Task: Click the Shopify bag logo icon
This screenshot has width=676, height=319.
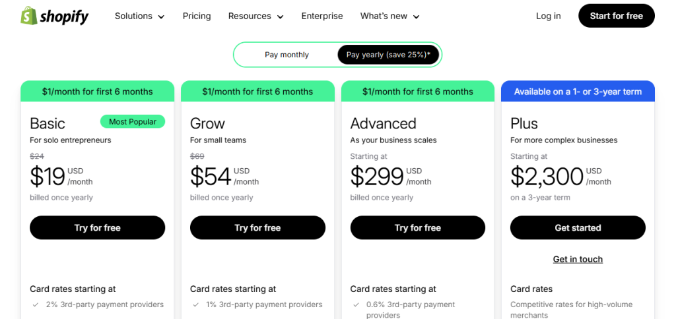Action: click(x=29, y=16)
